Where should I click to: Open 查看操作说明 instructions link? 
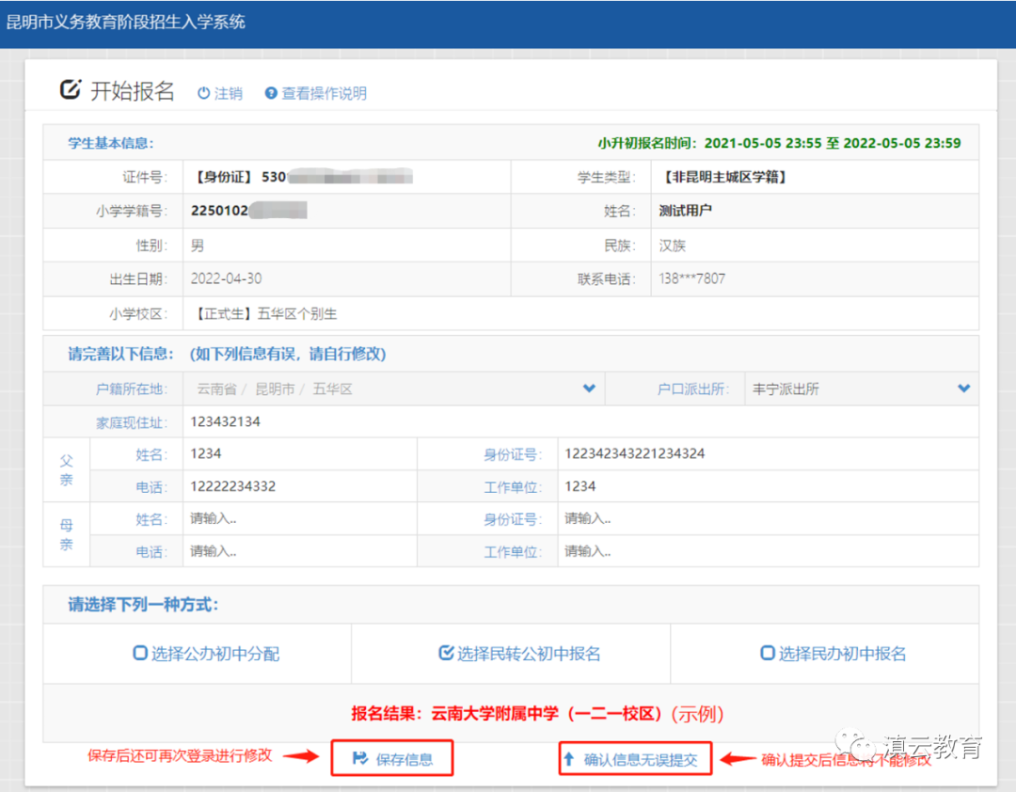click(316, 93)
